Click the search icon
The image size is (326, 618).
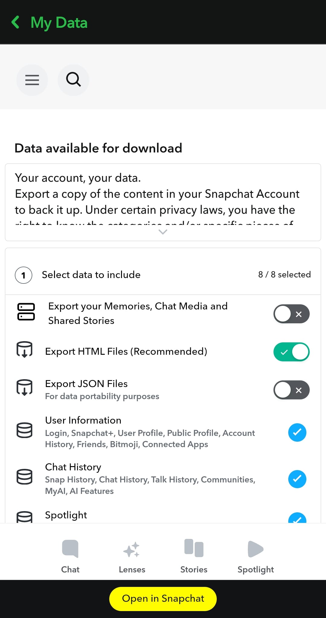click(73, 80)
